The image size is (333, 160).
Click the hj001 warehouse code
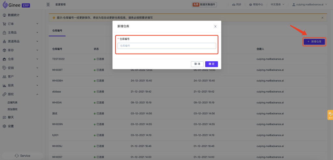pyautogui.click(x=55, y=135)
